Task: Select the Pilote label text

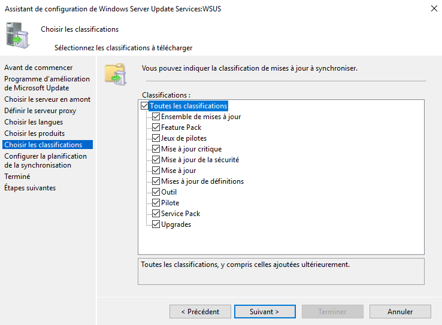Action: click(x=170, y=203)
